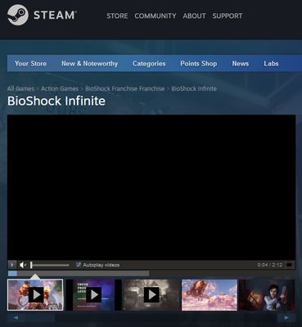Follow the All Games breadcrumb link
Screen dimensions: 302x327
coord(20,88)
